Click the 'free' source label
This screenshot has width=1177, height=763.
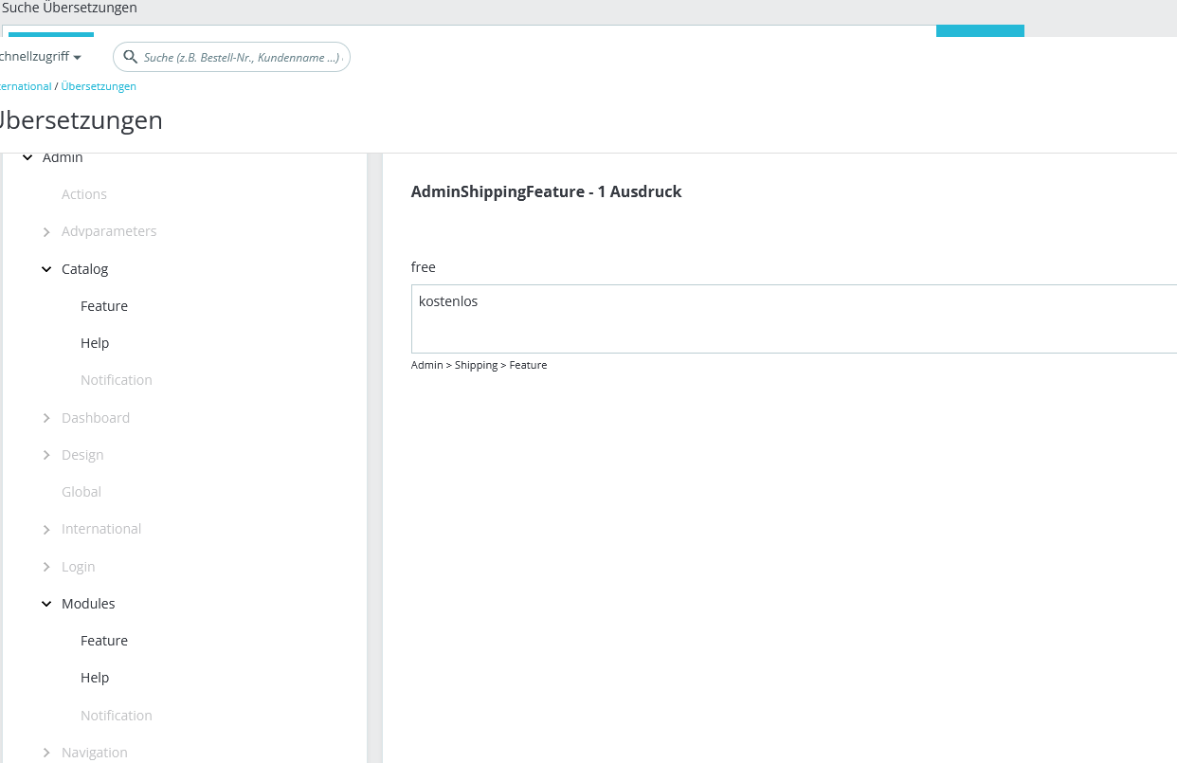(x=424, y=267)
